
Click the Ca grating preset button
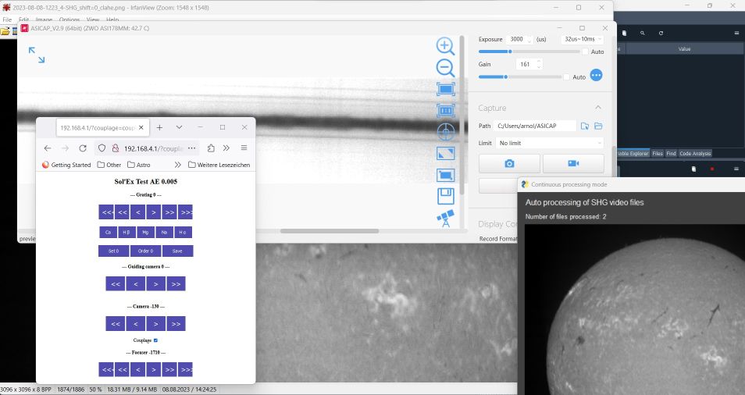108,232
